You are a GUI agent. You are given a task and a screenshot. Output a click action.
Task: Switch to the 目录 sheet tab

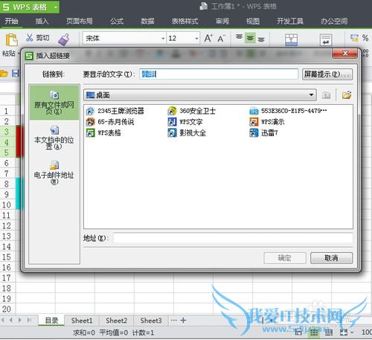(51, 321)
